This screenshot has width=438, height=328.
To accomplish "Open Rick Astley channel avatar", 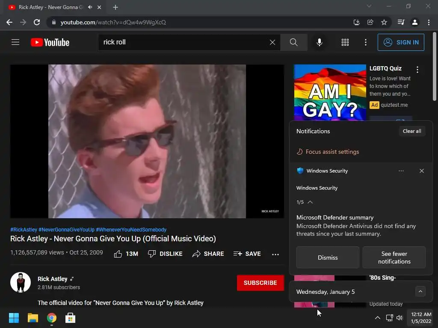I will pyautogui.click(x=21, y=282).
